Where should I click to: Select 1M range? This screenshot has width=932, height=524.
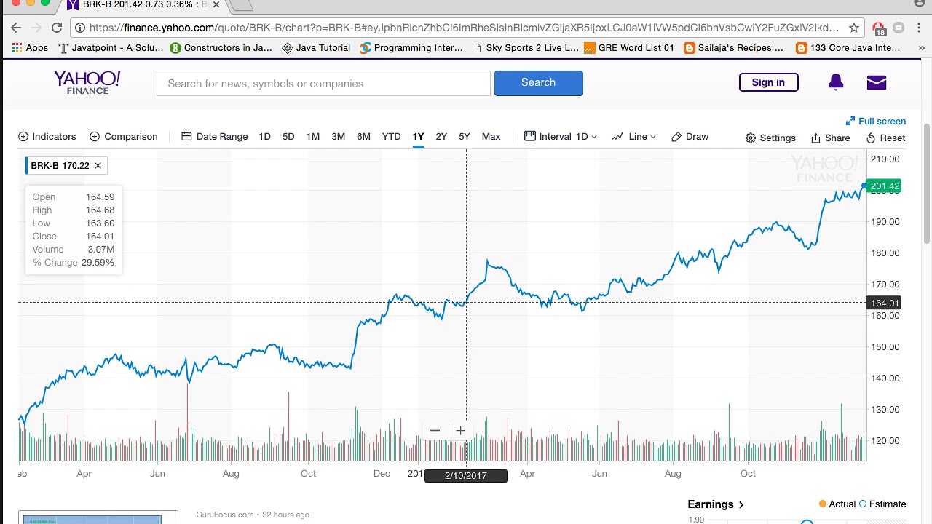[x=313, y=137]
